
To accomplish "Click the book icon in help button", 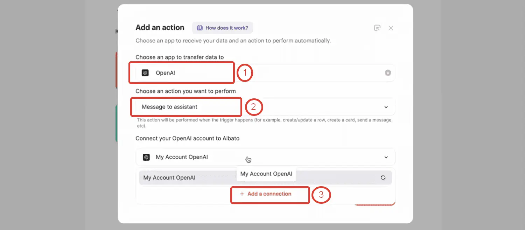I will (x=200, y=28).
